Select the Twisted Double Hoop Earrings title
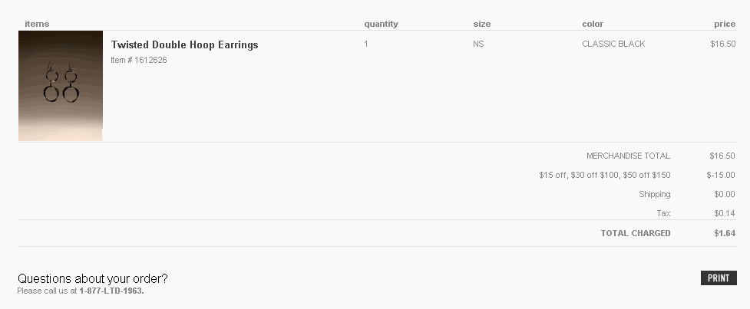The height and width of the screenshot is (309, 750). 185,45
